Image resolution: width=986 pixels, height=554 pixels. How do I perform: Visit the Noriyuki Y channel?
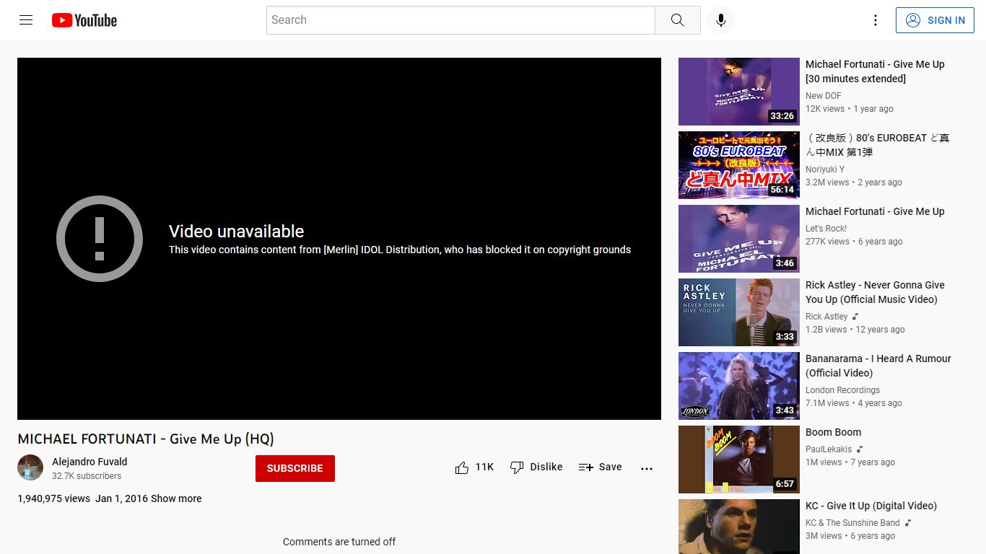click(x=825, y=170)
